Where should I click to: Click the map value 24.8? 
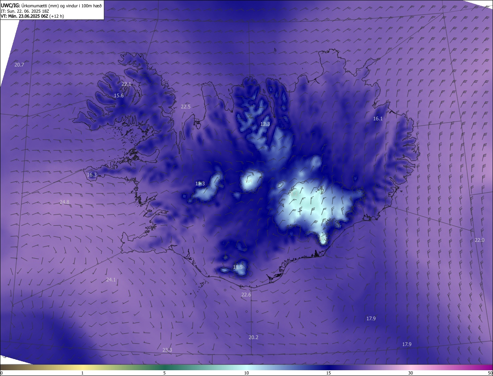tap(64, 202)
